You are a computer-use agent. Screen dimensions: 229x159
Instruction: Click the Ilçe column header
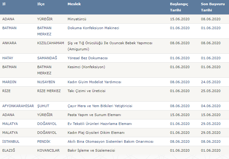[x=41, y=4]
